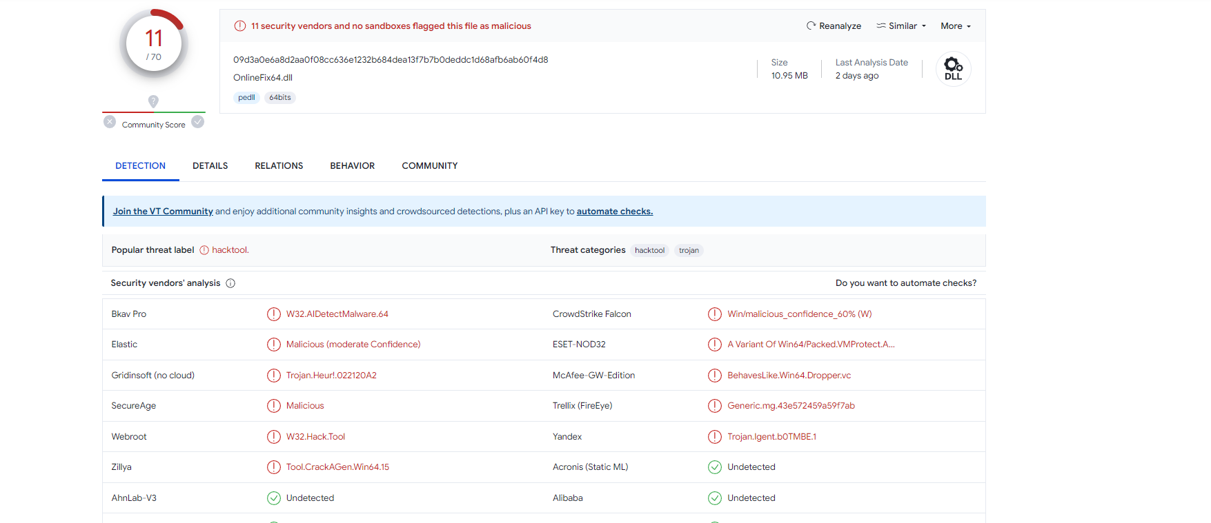Click the 11/70 detection score gauge
Viewport: 1211px width, 523px height.
pyautogui.click(x=154, y=43)
